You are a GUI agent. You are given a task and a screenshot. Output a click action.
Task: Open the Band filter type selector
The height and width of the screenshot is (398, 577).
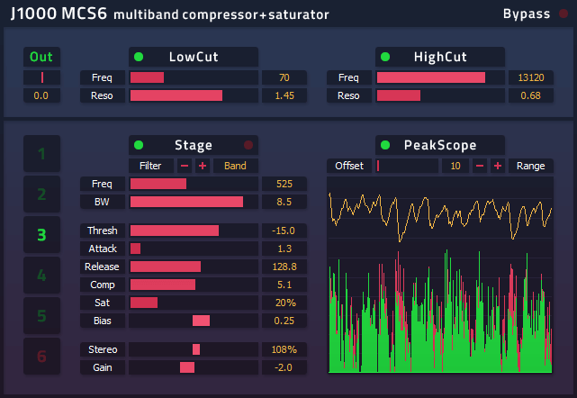(x=236, y=166)
